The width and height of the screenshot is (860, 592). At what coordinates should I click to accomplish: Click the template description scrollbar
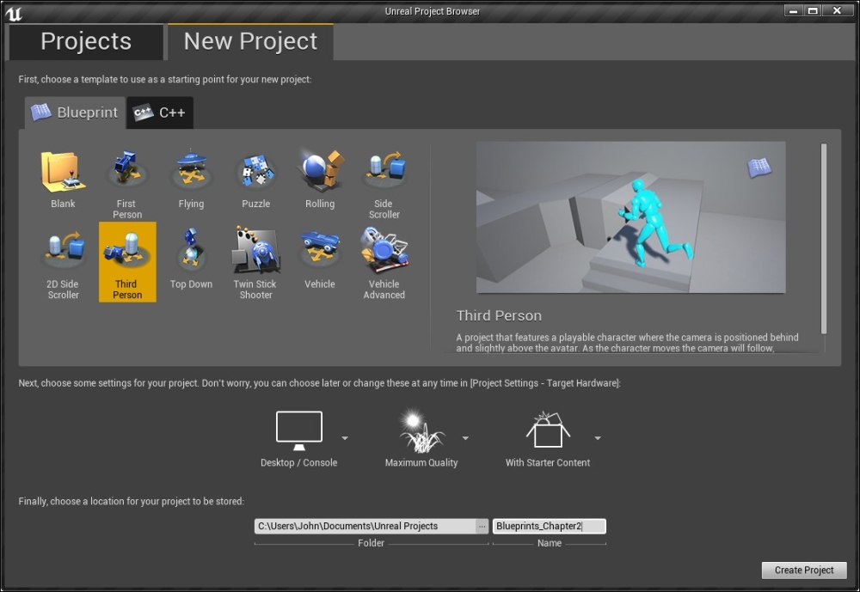823,239
